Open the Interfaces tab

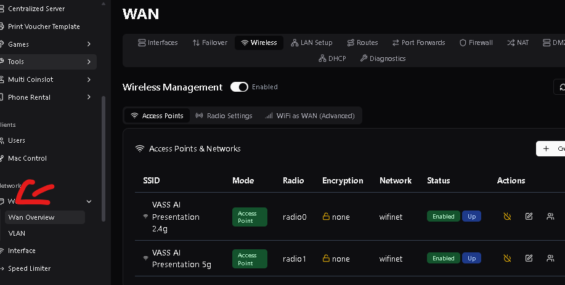tap(158, 42)
